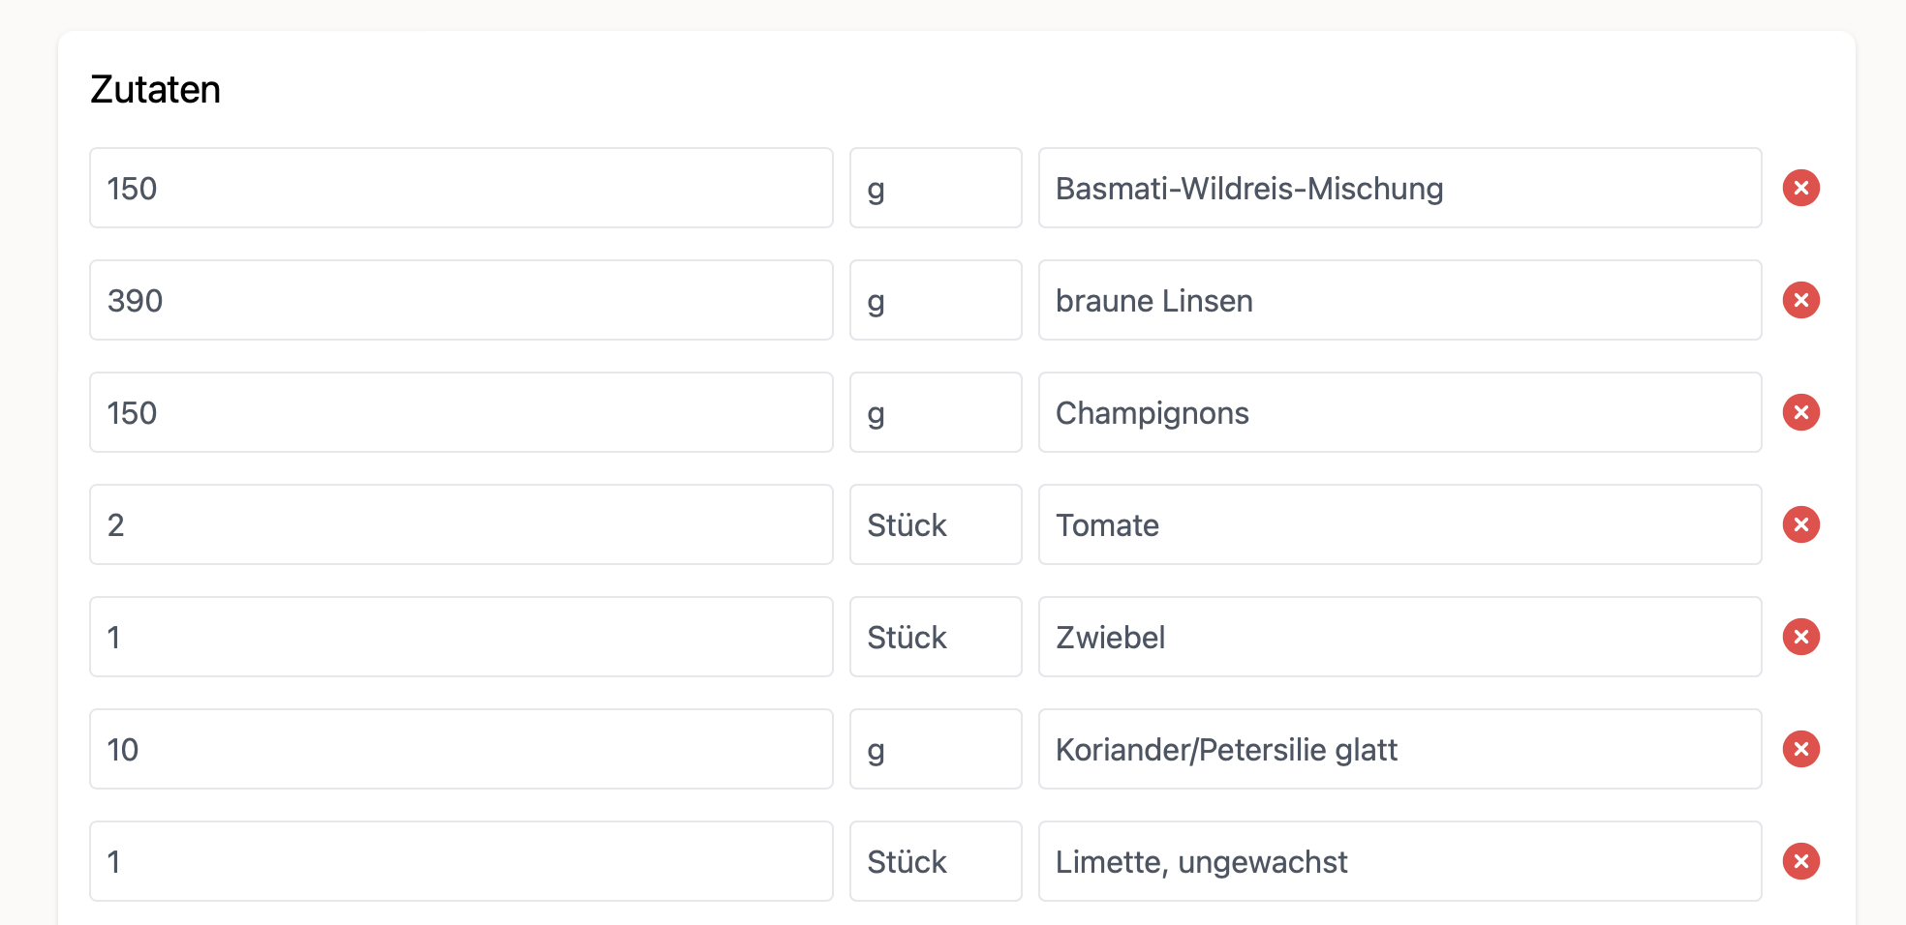Screen dimensions: 1906x925
Task: Select the Limette, ungewachst name field
Action: (x=1399, y=861)
